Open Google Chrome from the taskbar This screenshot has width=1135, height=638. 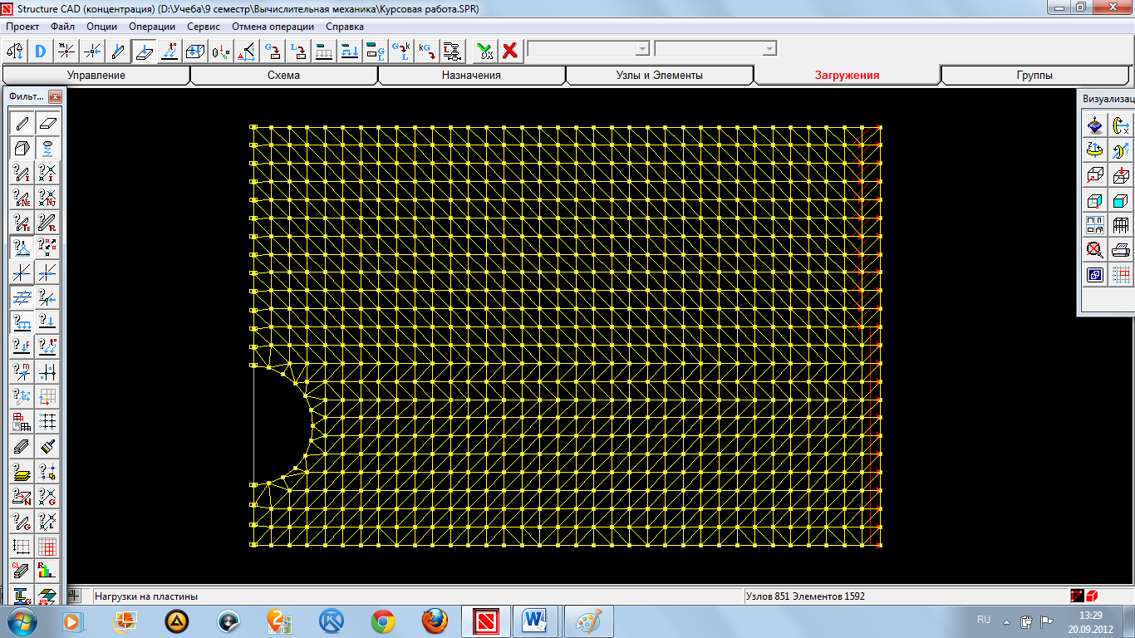tap(382, 621)
